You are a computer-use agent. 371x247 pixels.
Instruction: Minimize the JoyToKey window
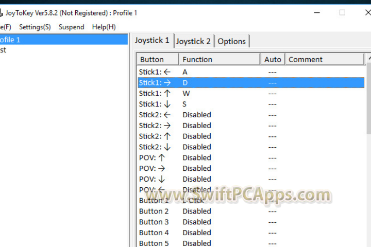pyautogui.click(x=317, y=12)
